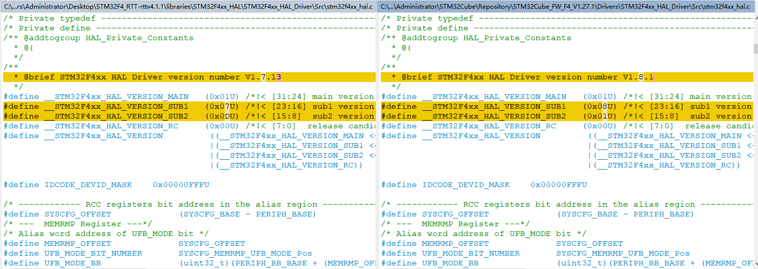Click the MEMRMP Register comment in the RTT-rttv4.1.1 pane
Image resolution: width=758 pixels, height=269 pixels.
(x=78, y=224)
